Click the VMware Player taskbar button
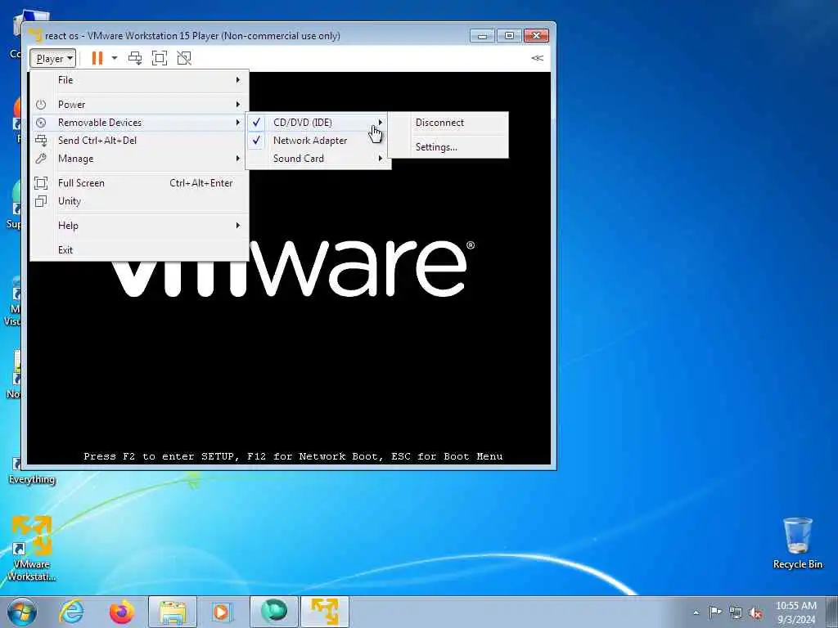 tap(325, 612)
